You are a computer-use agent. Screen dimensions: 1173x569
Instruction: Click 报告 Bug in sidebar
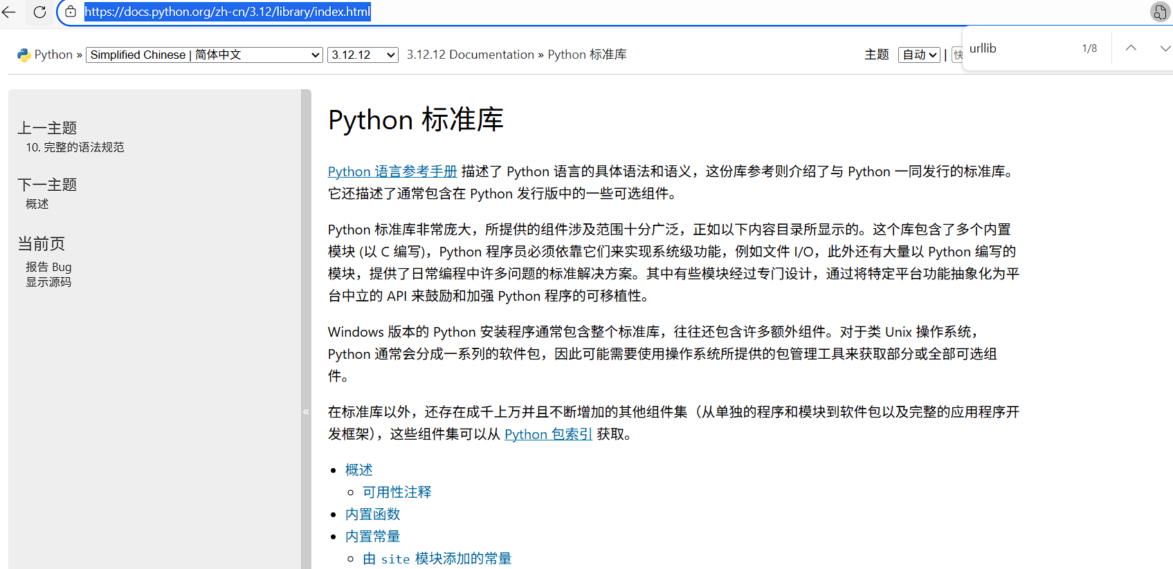pos(48,267)
